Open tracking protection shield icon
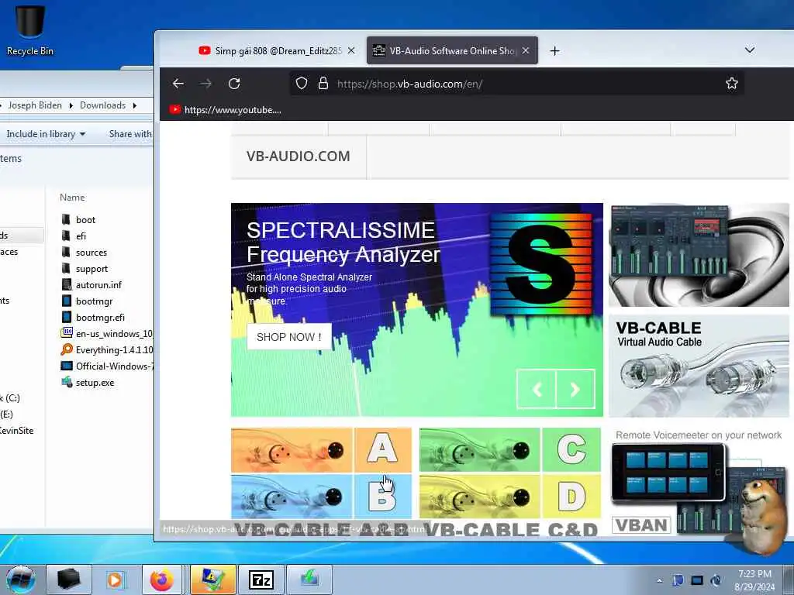This screenshot has height=595, width=794. coord(302,84)
